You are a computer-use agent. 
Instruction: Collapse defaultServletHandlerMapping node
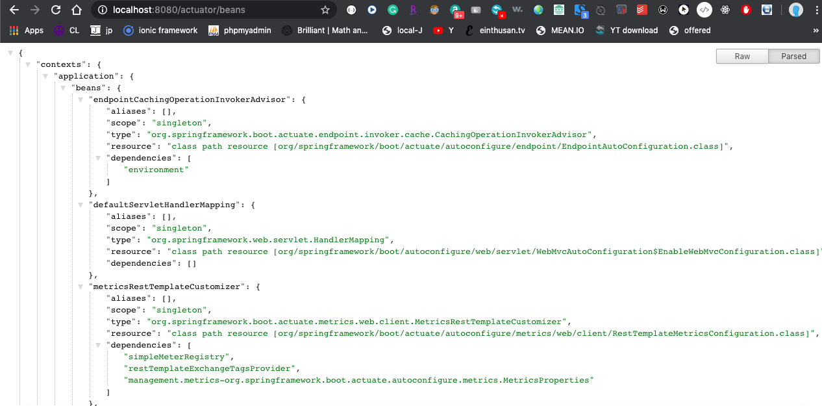(81, 205)
